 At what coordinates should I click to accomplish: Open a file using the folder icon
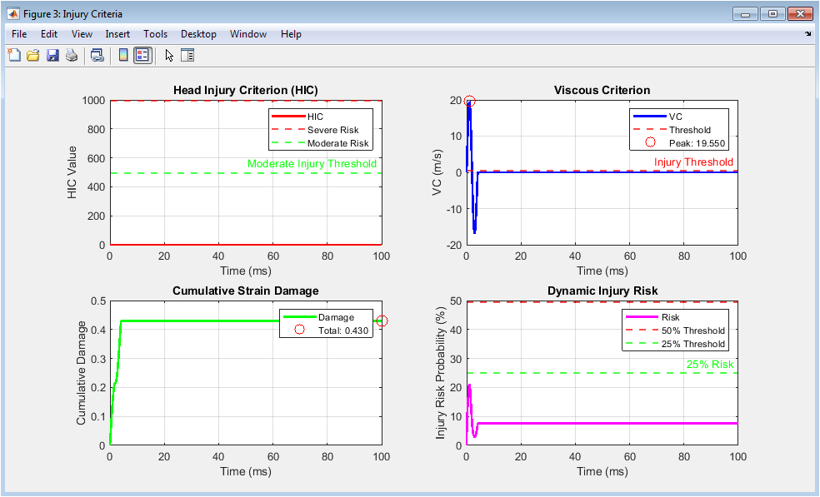point(33,56)
